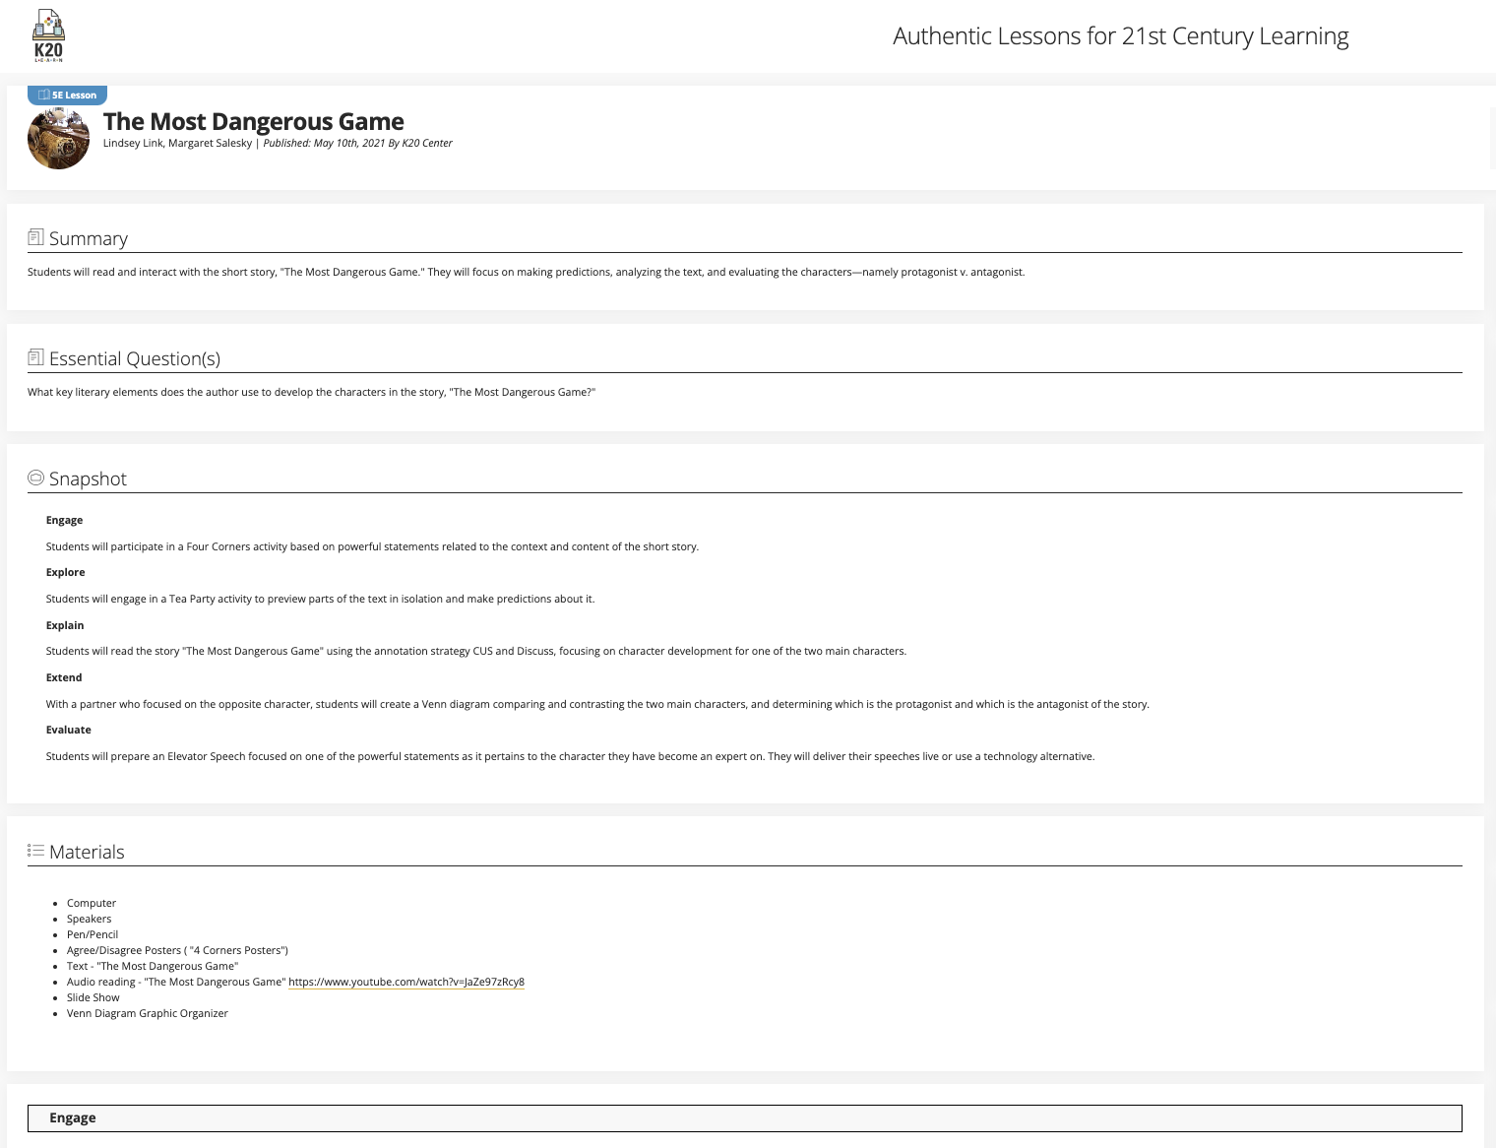Open the YouTube audio reading link
The width and height of the screenshot is (1496, 1148).
coord(405,982)
